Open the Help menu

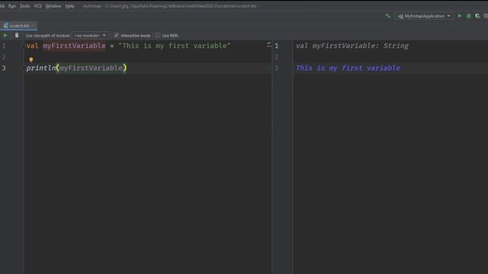tap(69, 6)
